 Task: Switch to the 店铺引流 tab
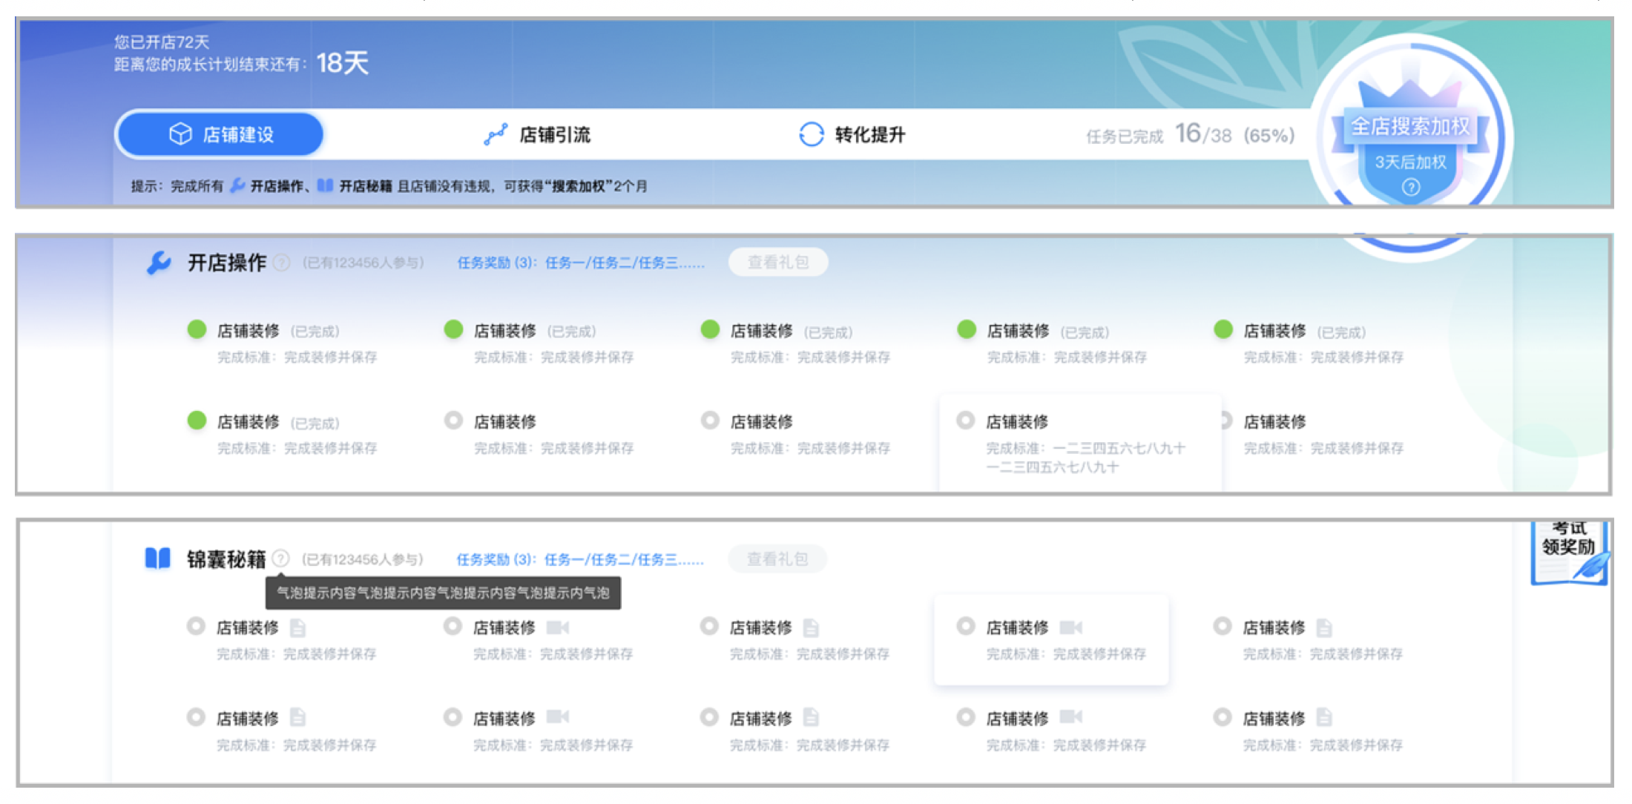point(537,135)
